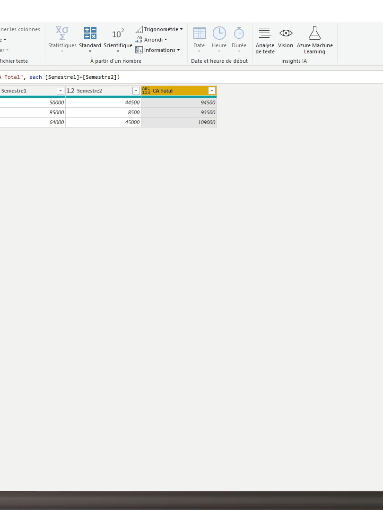Select the Date calendar icon
Image resolution: width=383 pixels, height=510 pixels.
pyautogui.click(x=199, y=34)
